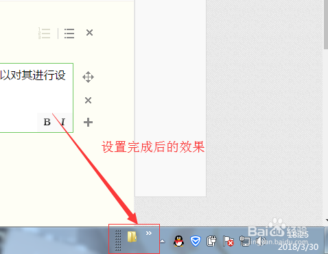Close the editor toolbar with the X beside the list icons

click(89, 33)
